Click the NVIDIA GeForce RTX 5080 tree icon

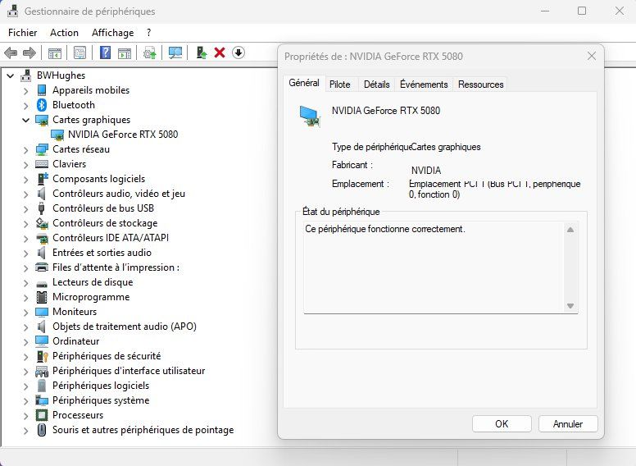57,135
